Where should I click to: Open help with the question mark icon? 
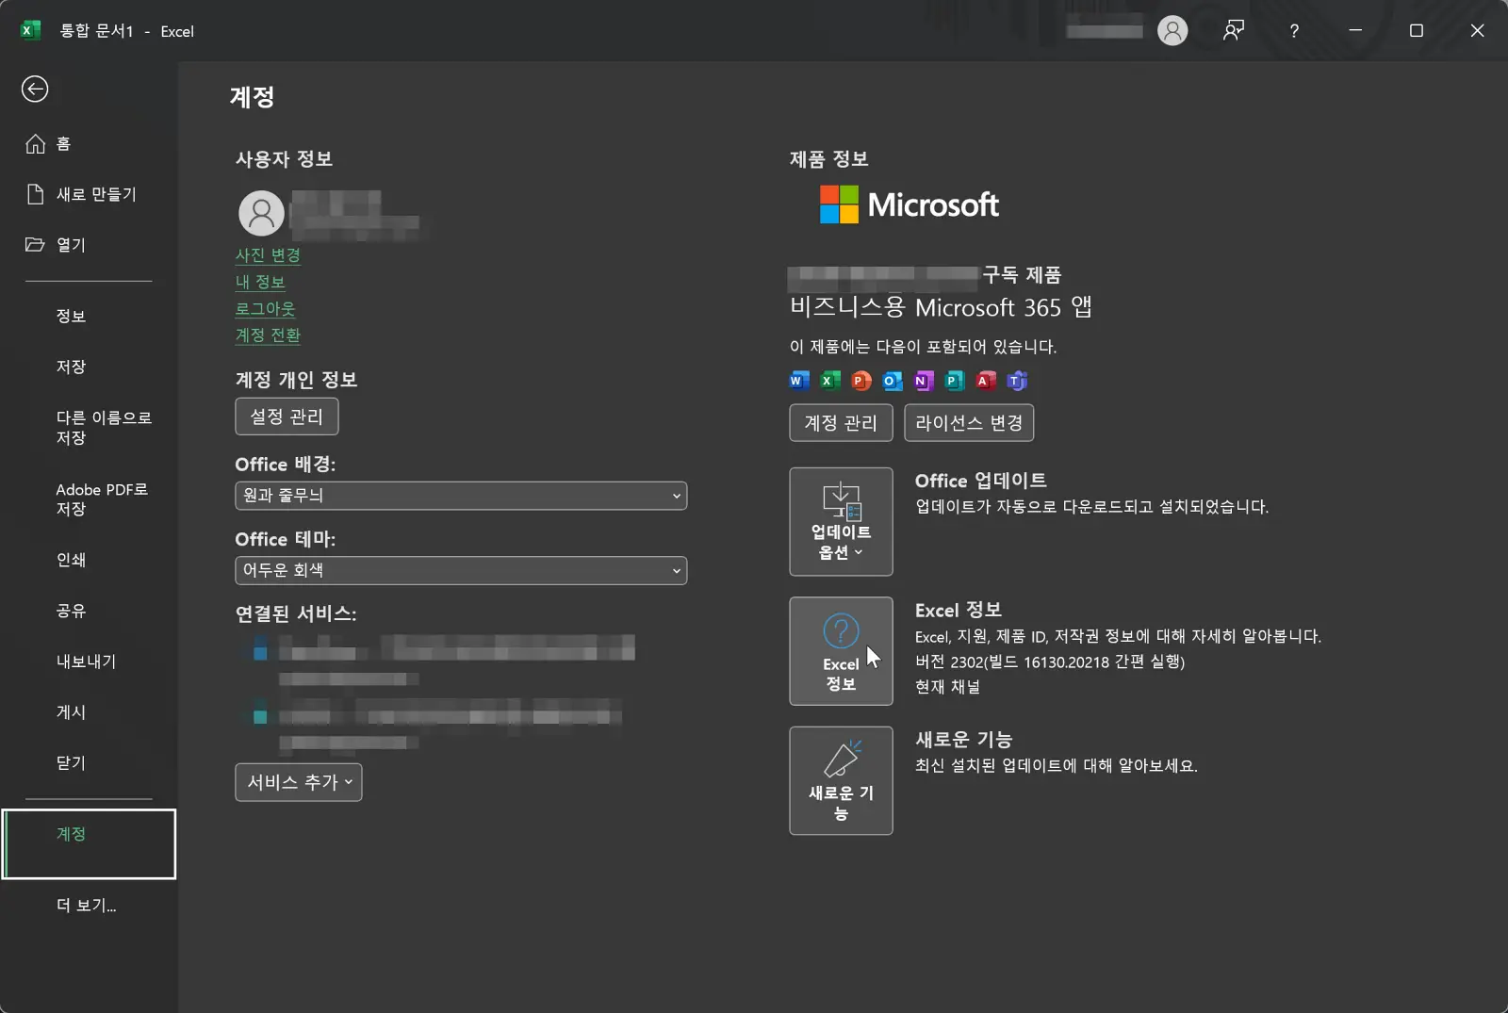tap(1294, 31)
